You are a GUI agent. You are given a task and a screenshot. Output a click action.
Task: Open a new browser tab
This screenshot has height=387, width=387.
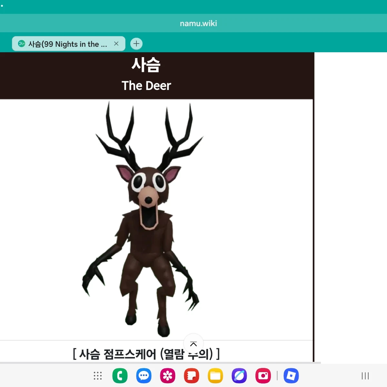tap(136, 44)
